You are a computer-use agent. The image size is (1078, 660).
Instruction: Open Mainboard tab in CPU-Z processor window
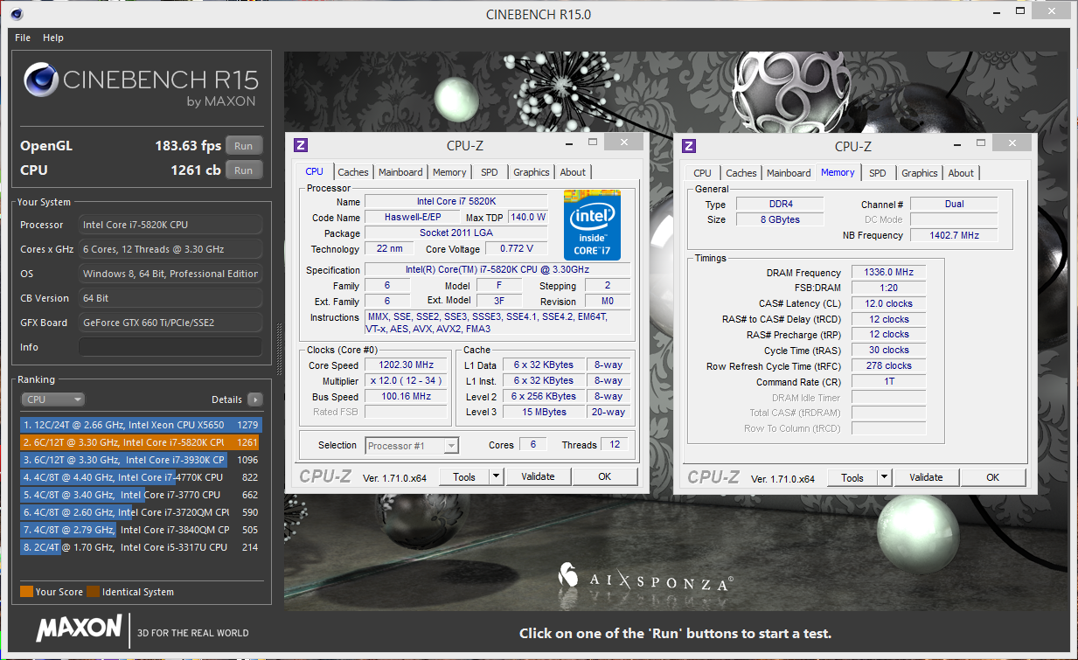[x=401, y=172]
